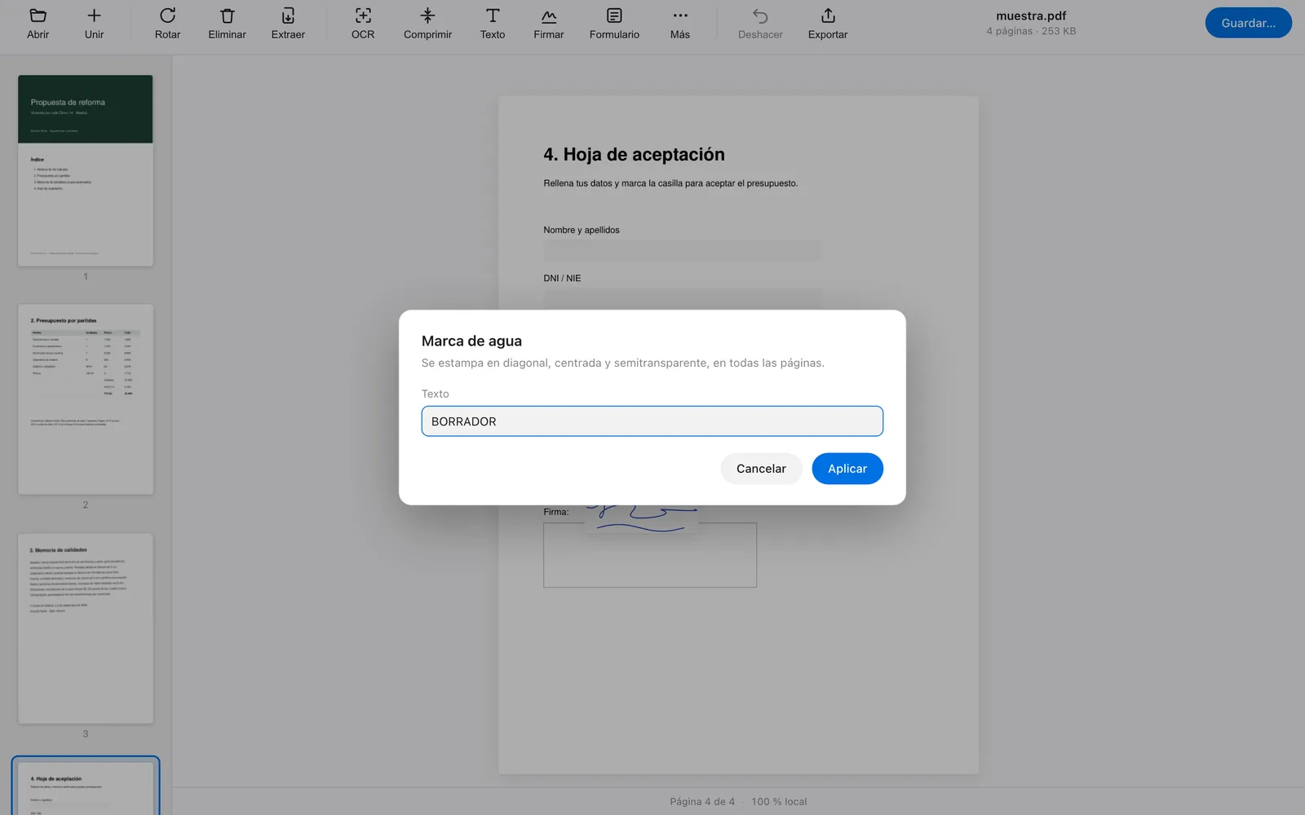Click the Guardar... button

pyautogui.click(x=1248, y=23)
